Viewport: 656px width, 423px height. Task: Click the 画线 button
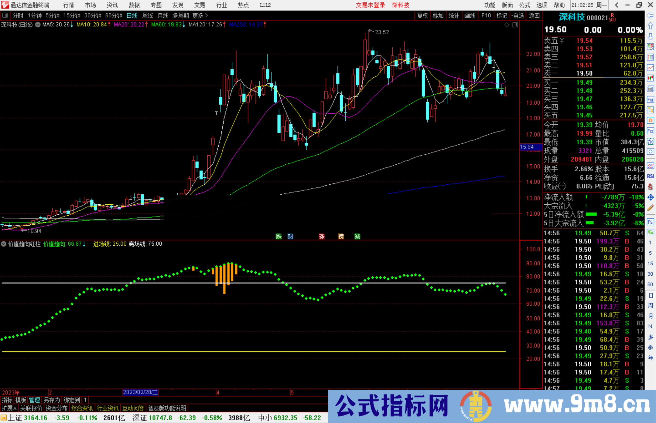(470, 15)
